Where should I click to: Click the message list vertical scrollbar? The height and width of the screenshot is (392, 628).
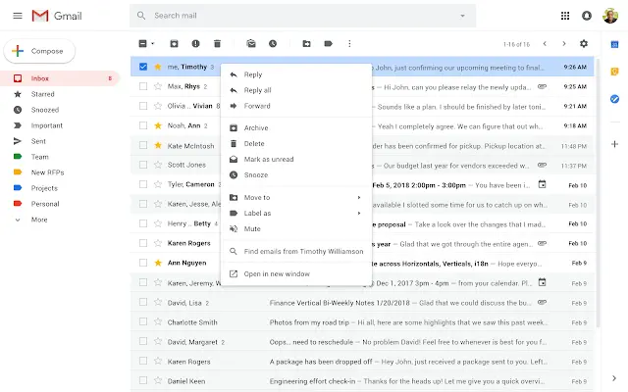[x=598, y=192]
